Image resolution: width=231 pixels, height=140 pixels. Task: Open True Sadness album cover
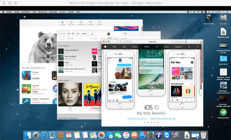point(92,94)
